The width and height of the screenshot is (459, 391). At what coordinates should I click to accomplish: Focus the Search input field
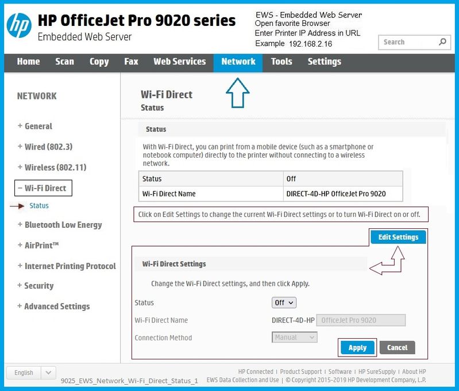pos(414,42)
